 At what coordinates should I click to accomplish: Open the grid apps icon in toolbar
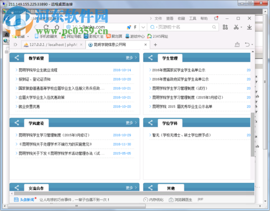click(225, 27)
